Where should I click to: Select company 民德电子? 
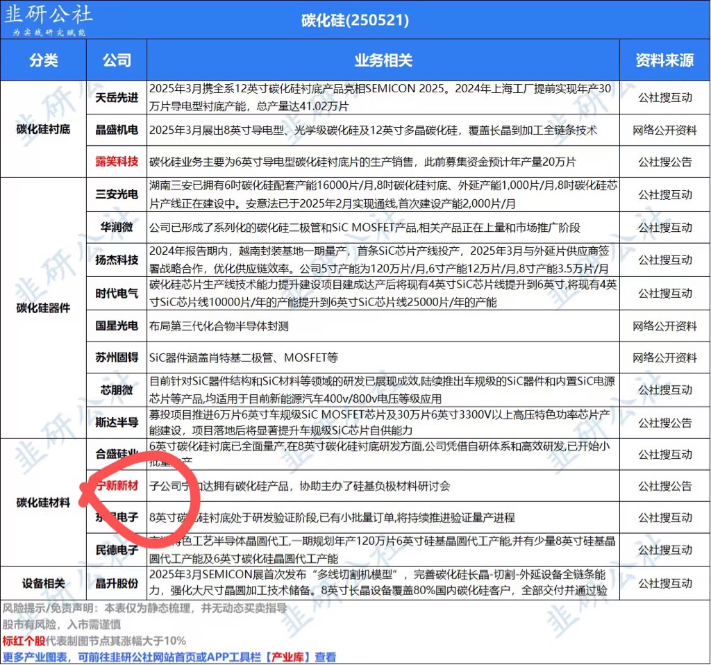click(x=117, y=550)
